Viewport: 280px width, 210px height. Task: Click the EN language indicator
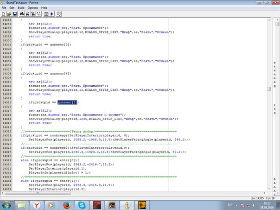230,204
